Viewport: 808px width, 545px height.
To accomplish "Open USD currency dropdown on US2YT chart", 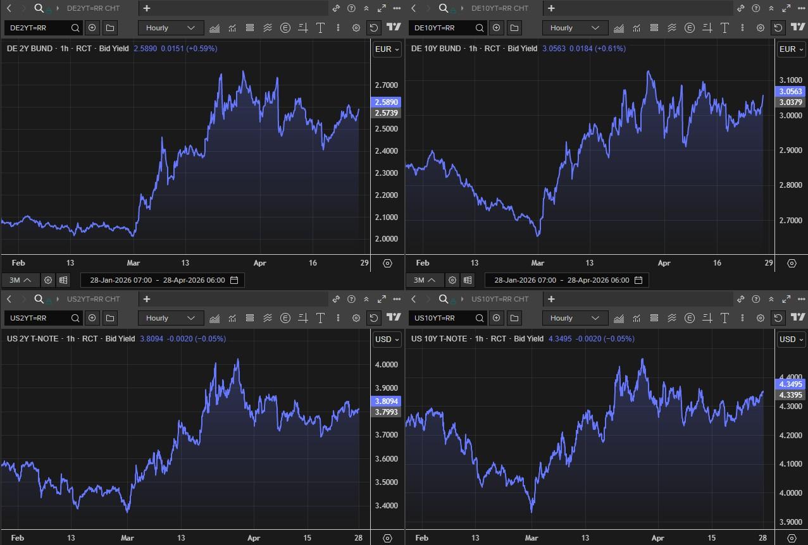I will point(387,340).
